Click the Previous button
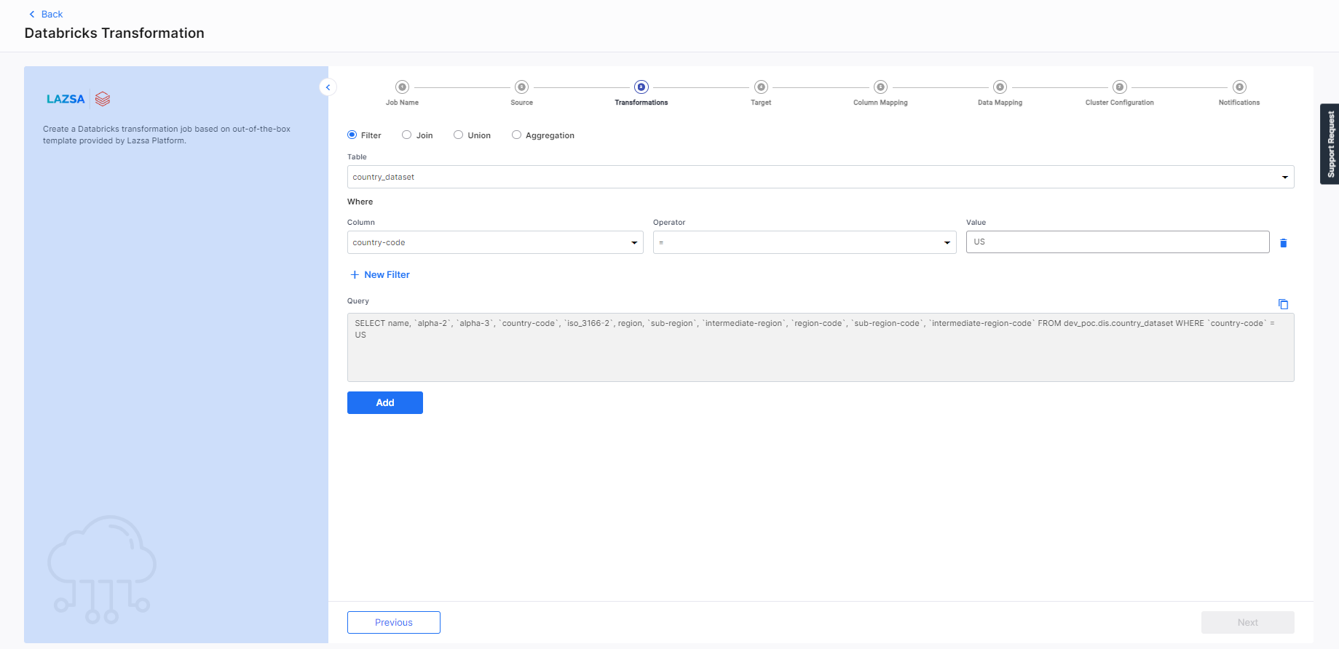The height and width of the screenshot is (649, 1339). click(394, 622)
